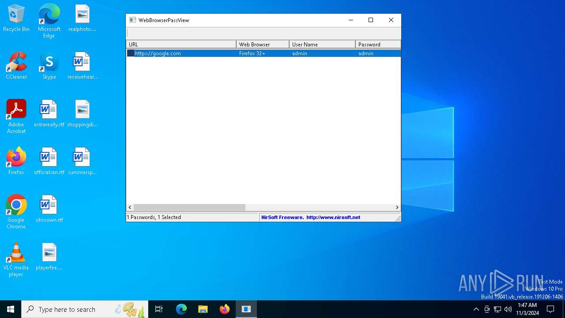Image resolution: width=565 pixels, height=318 pixels.
Task: Minimize the WebBrowserPassView window
Action: pos(351,20)
